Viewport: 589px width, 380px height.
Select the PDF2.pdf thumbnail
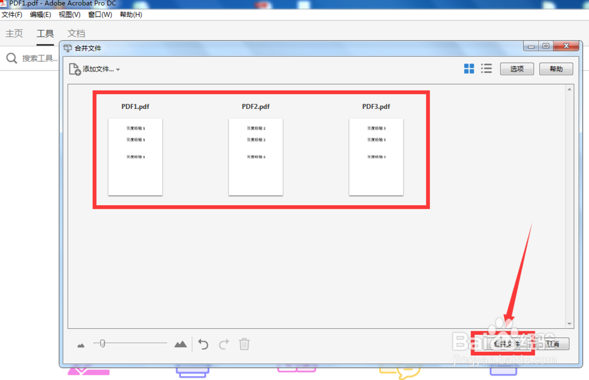click(256, 157)
